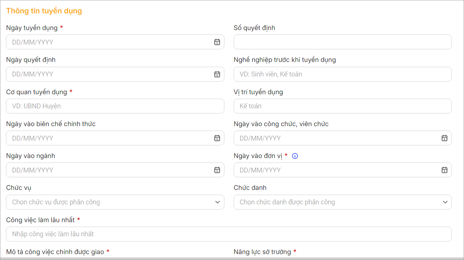Click info icon beside Ngày vào đơn vị
The image size is (464, 260).
point(295,156)
